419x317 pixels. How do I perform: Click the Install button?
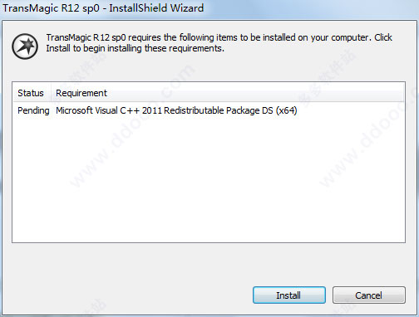tap(289, 295)
